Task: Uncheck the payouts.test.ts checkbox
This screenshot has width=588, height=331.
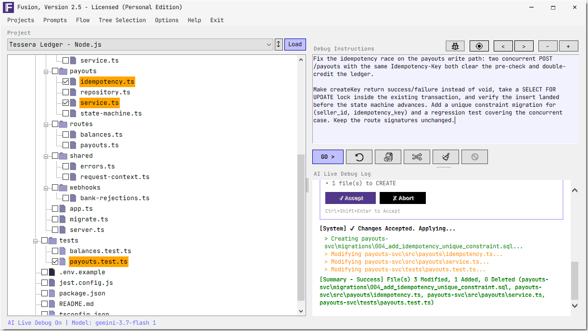Action: pyautogui.click(x=55, y=262)
